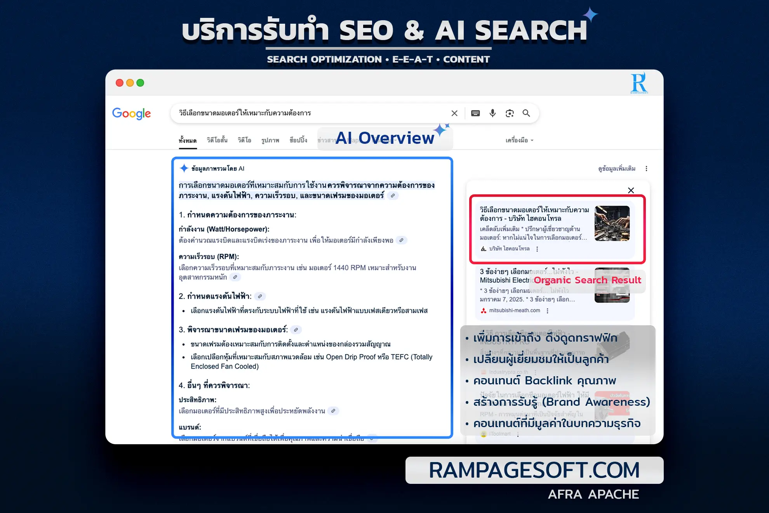The height and width of the screenshot is (513, 769).
Task: Click the red macOS window close dot
Action: pos(120,83)
